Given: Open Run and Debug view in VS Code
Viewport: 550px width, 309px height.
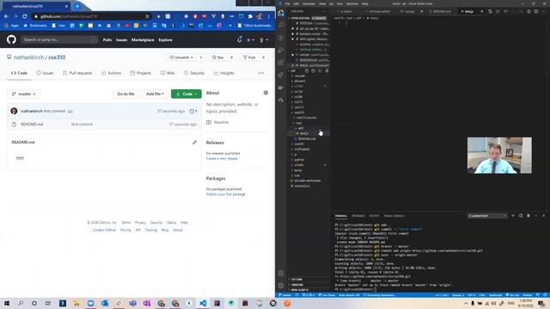Looking at the screenshot, I should (x=281, y=50).
